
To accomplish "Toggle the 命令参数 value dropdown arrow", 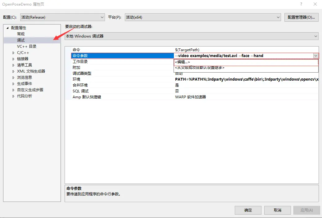I will 315,56.
